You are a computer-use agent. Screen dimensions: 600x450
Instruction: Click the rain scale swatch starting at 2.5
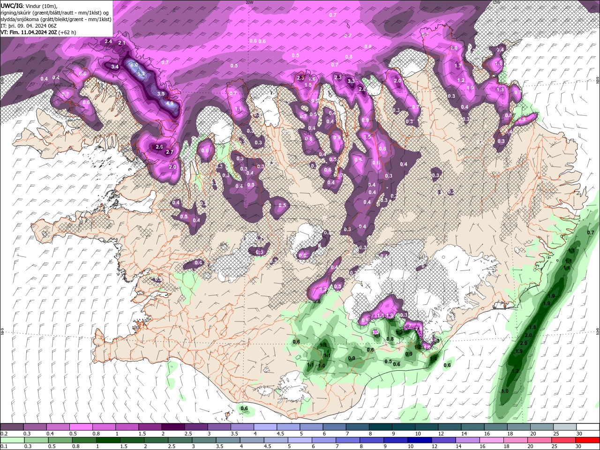pos(180,440)
